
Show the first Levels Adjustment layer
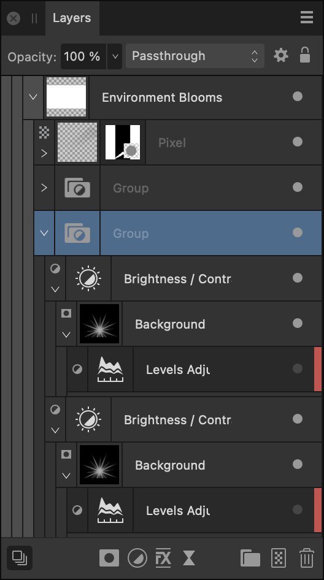pyautogui.click(x=298, y=368)
